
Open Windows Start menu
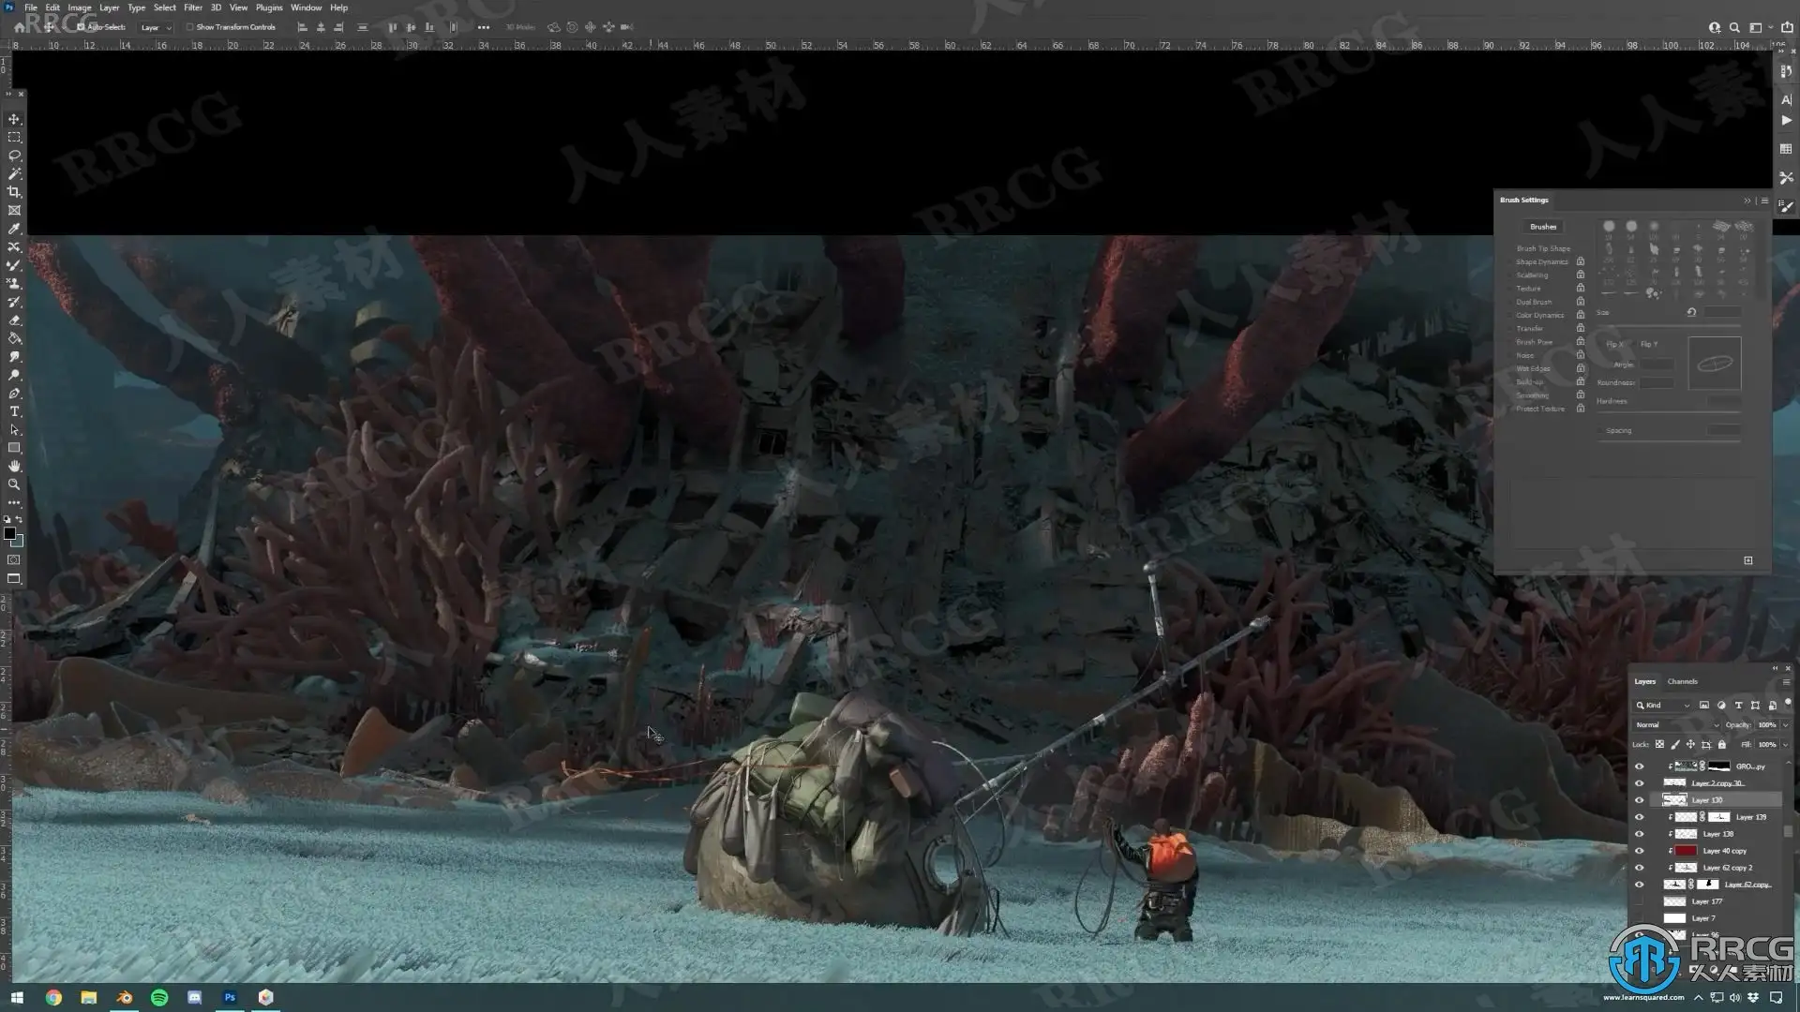pyautogui.click(x=16, y=998)
